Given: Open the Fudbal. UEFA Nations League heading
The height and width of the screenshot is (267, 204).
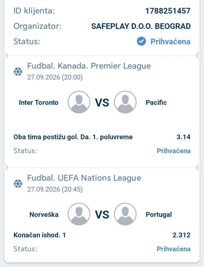Looking at the screenshot, I should (84, 178).
